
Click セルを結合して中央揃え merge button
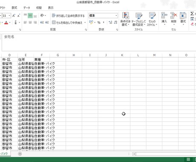67,23
